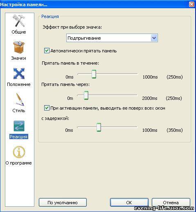Click the Прятать панель через slider handle
The width and height of the screenshot is (196, 212).
[86, 95]
